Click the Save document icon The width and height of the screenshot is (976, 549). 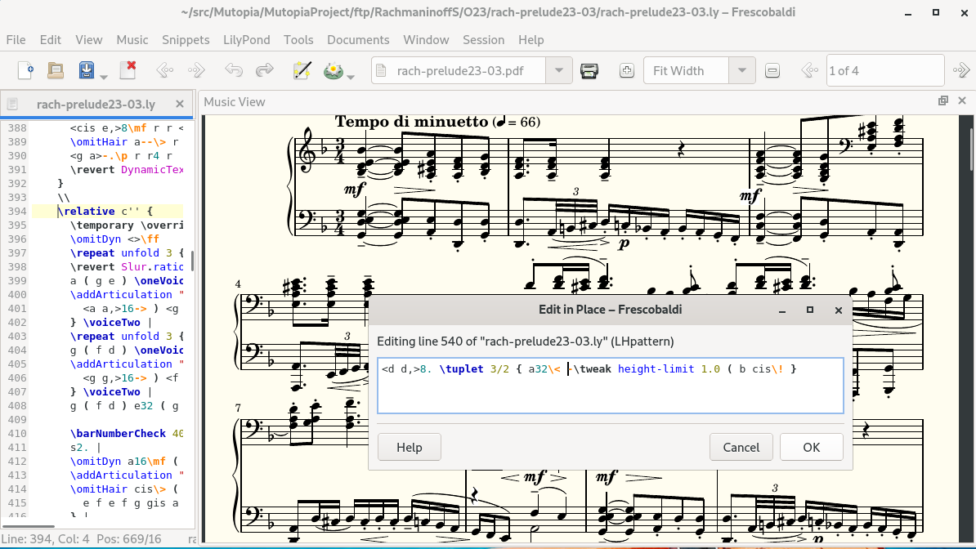87,70
